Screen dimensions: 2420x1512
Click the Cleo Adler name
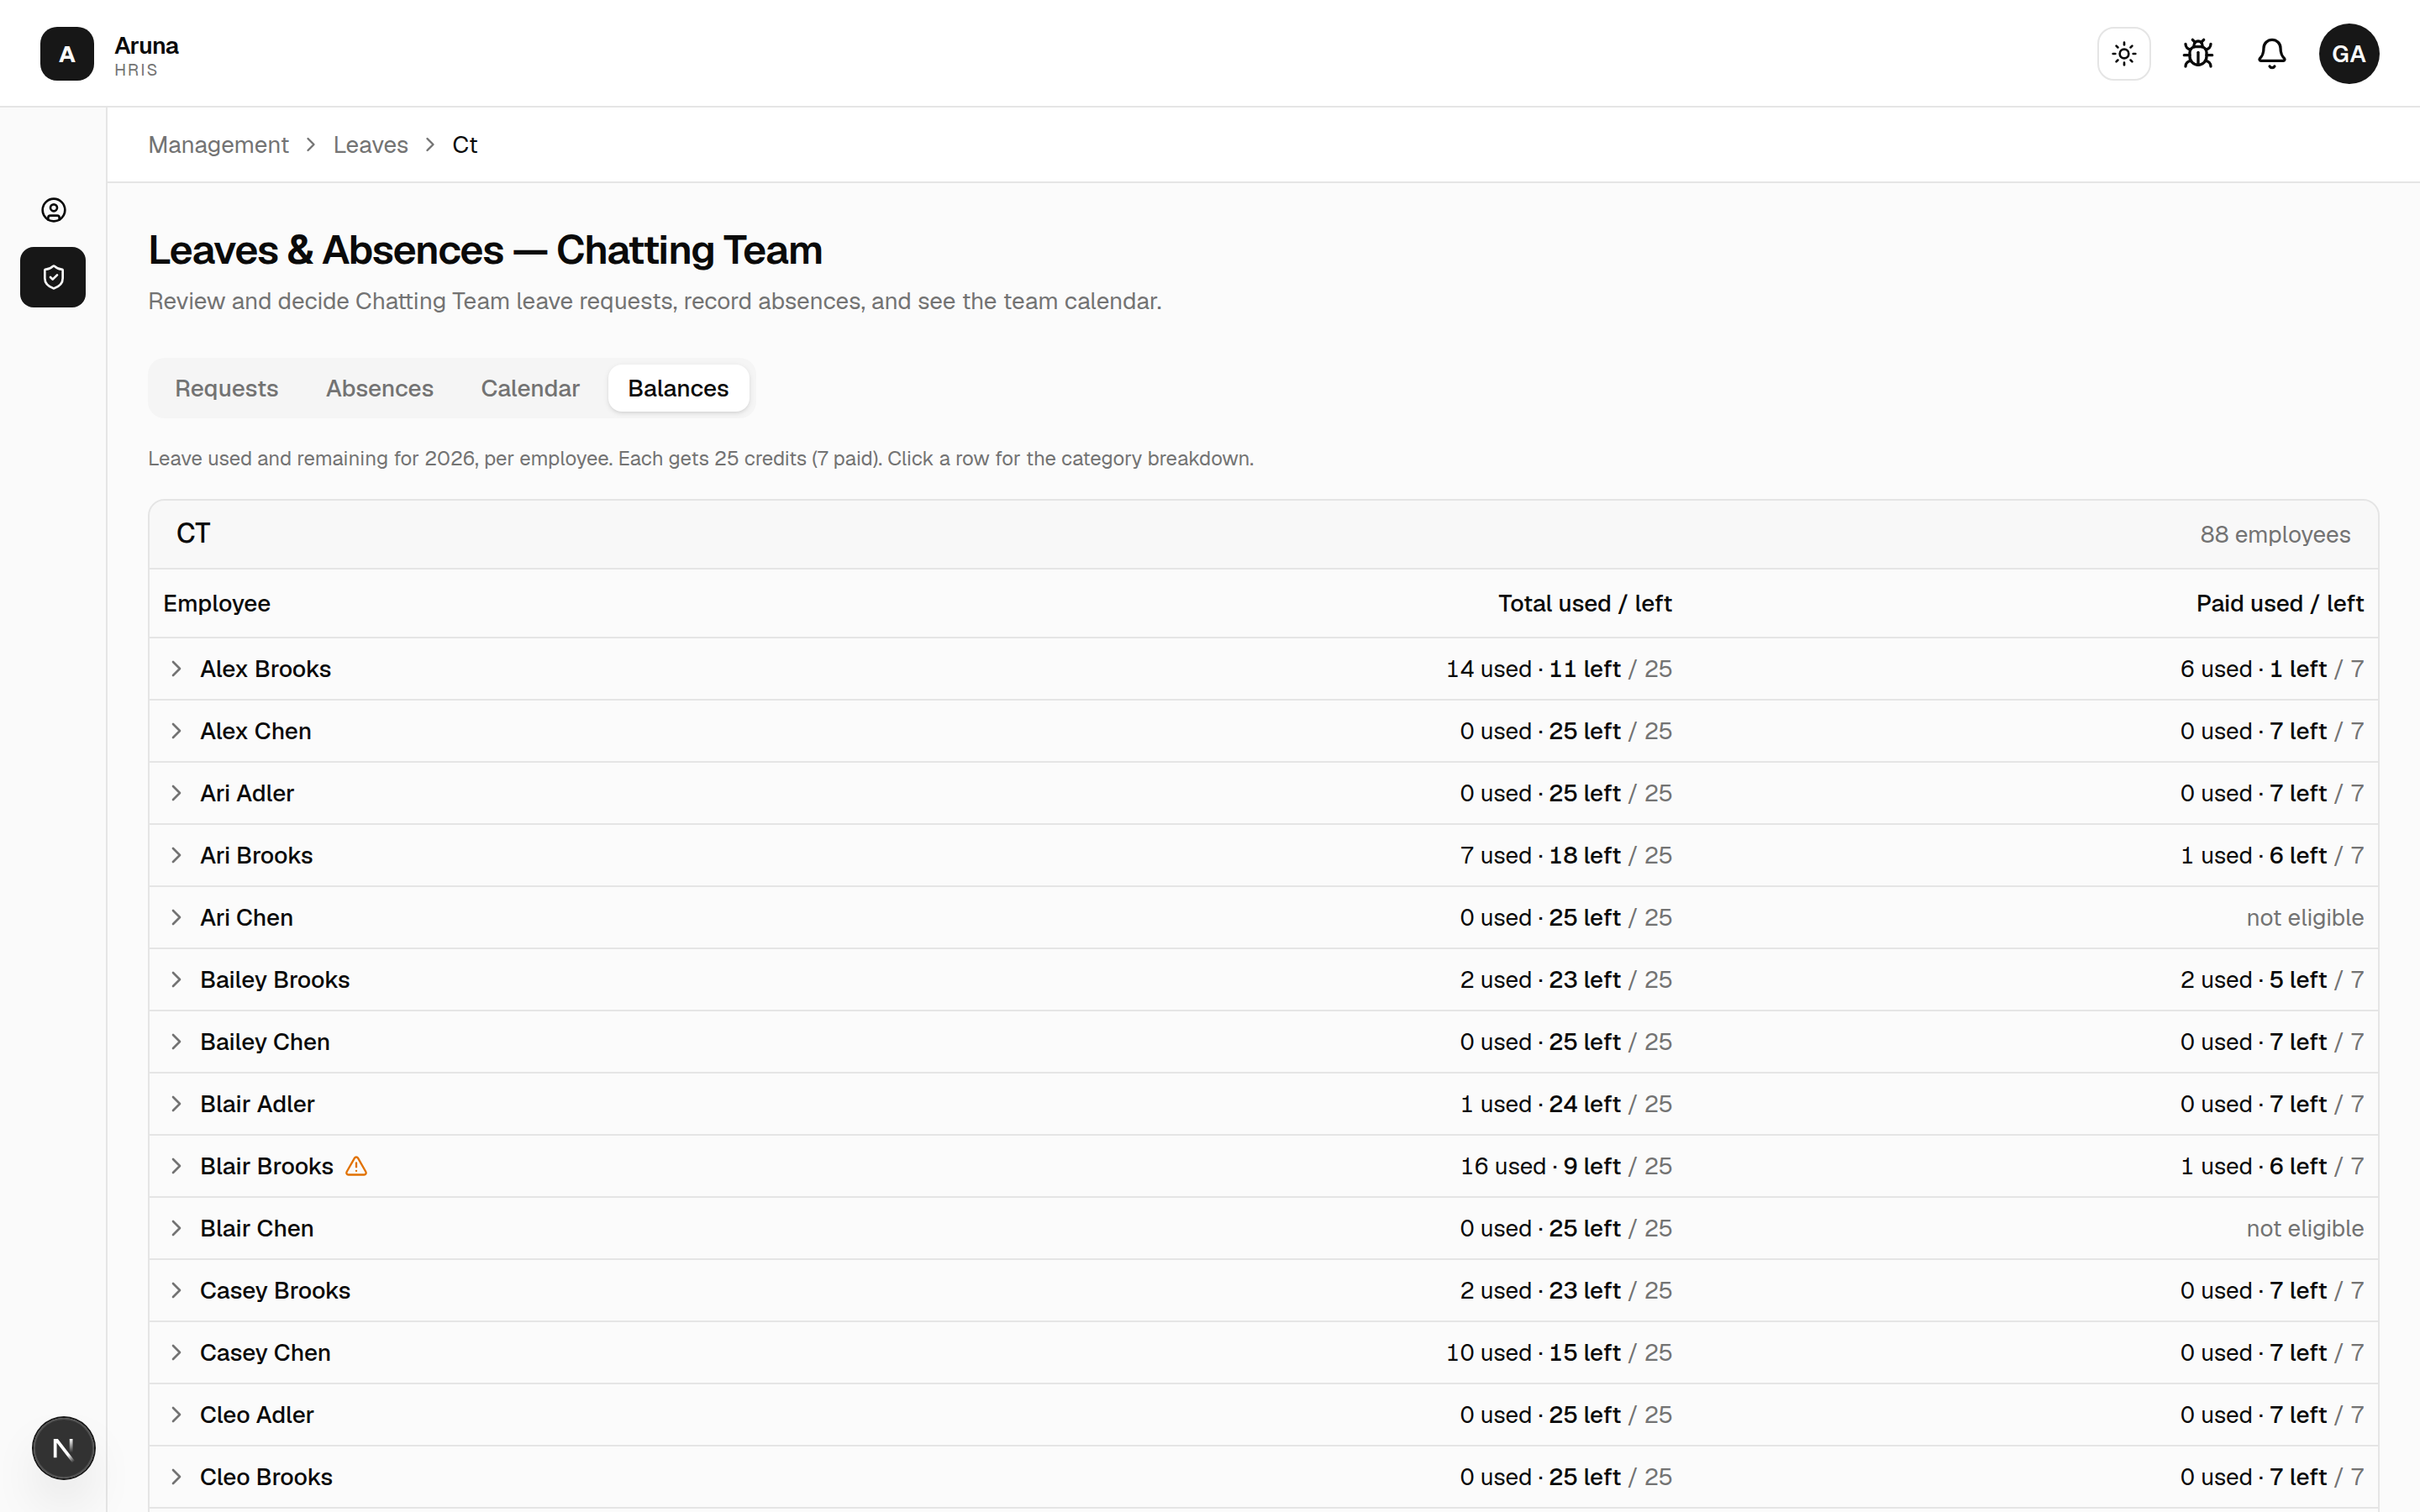257,1415
